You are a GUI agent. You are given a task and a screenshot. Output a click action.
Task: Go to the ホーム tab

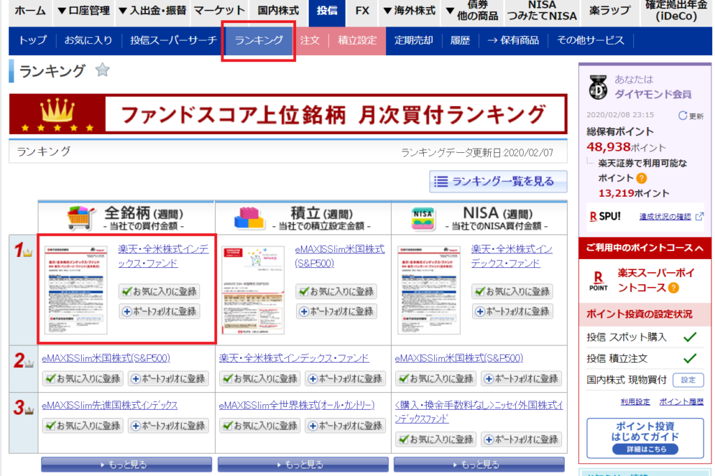29,10
